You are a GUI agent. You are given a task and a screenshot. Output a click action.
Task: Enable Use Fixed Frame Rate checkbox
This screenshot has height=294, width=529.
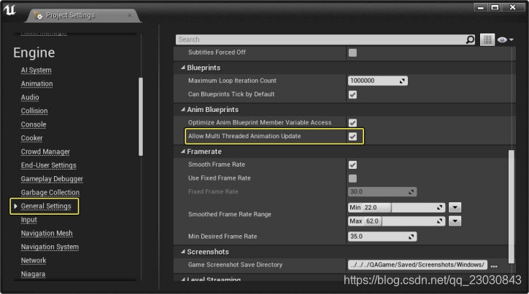click(352, 178)
